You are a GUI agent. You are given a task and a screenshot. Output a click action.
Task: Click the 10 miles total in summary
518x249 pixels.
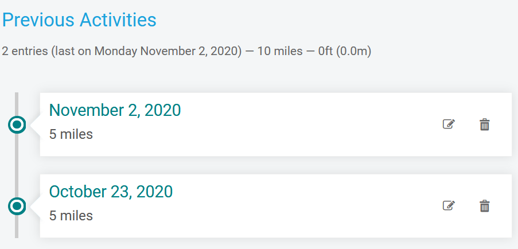[280, 51]
